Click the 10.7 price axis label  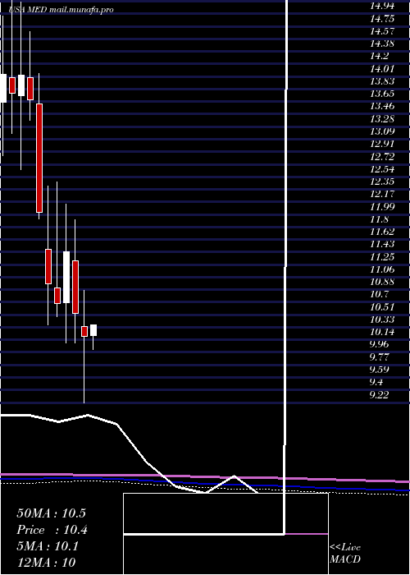[379, 294]
